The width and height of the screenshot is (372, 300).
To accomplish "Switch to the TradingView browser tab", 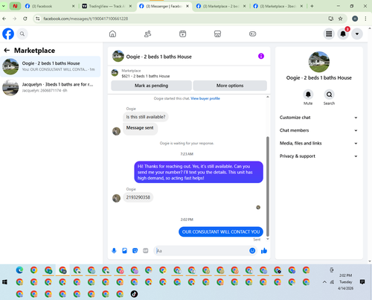I will point(106,6).
